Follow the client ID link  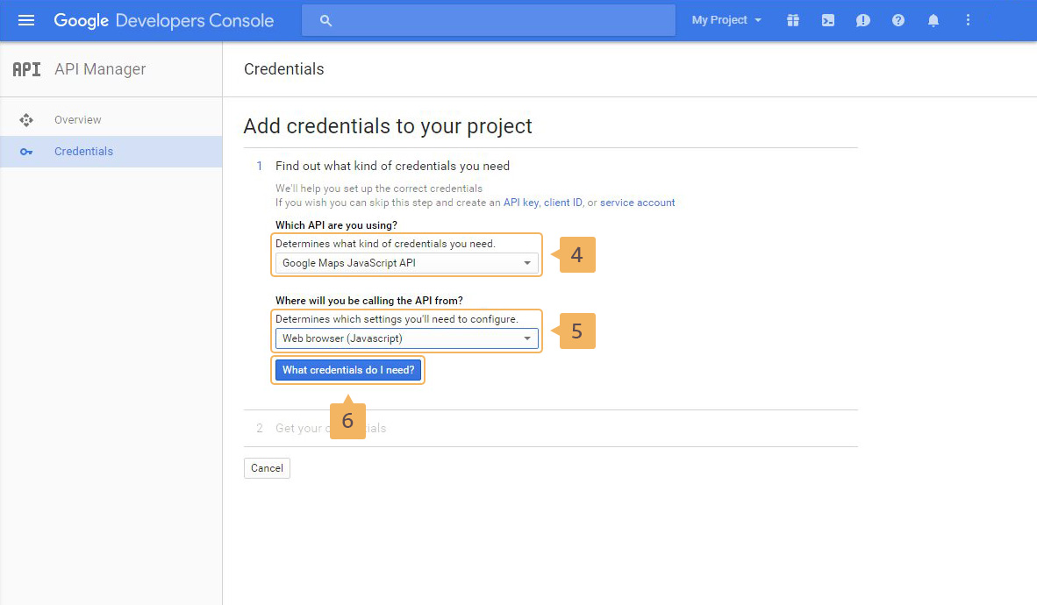point(563,203)
